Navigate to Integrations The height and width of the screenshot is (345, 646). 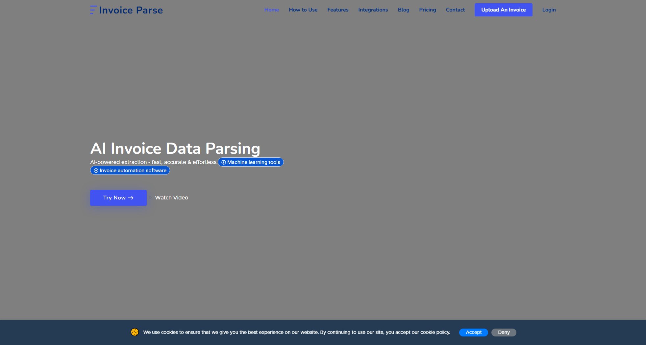[373, 10]
